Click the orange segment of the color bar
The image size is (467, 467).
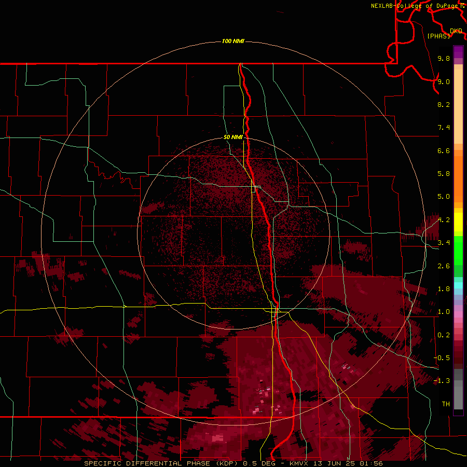[x=458, y=180]
